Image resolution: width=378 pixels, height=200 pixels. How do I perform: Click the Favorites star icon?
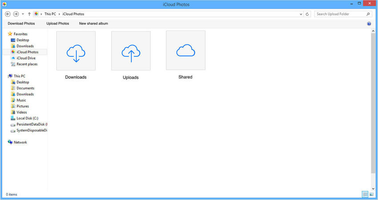pos(10,34)
